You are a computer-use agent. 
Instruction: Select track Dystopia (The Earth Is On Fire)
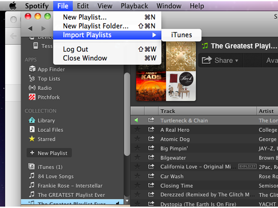point(204,204)
